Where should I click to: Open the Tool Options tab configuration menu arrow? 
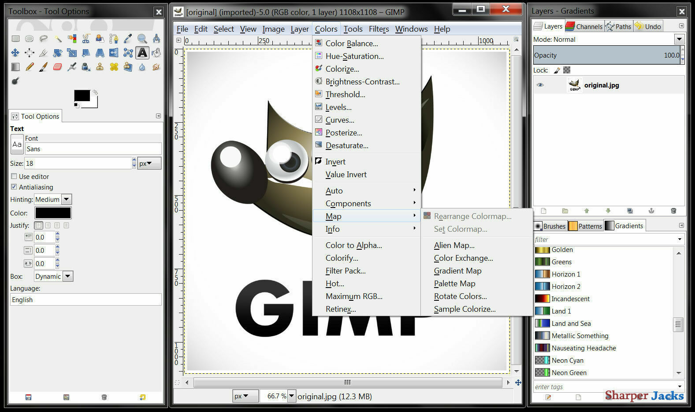point(158,116)
